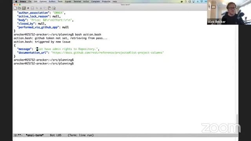251x141 pixels.
Task: Click the "message" key
Action: click(24, 49)
